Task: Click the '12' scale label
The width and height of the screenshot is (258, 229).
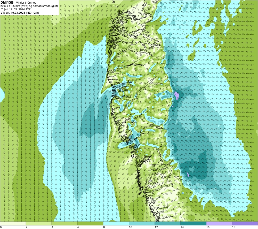Action: pyautogui.click(x=156, y=227)
